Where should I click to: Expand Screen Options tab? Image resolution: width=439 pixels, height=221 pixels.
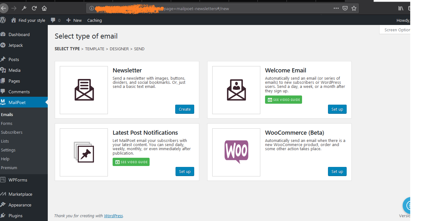point(395,30)
